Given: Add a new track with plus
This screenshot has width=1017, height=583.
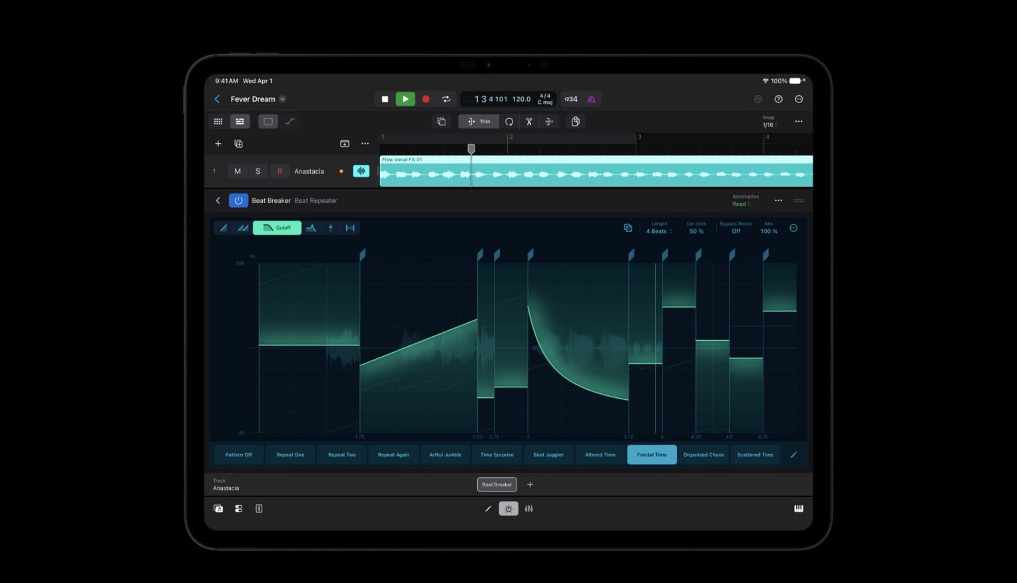Looking at the screenshot, I should coord(218,144).
